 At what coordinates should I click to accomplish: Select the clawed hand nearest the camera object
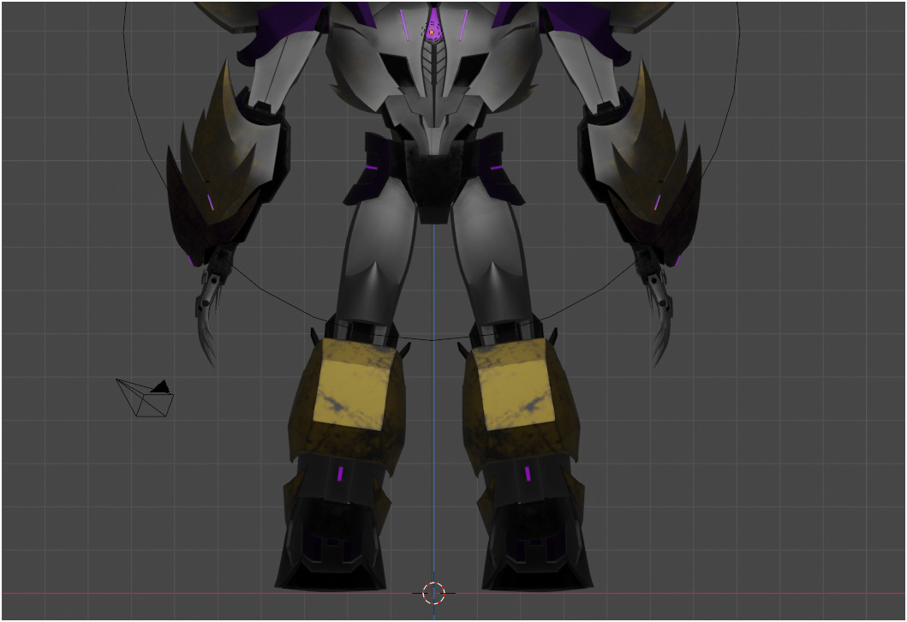208,307
